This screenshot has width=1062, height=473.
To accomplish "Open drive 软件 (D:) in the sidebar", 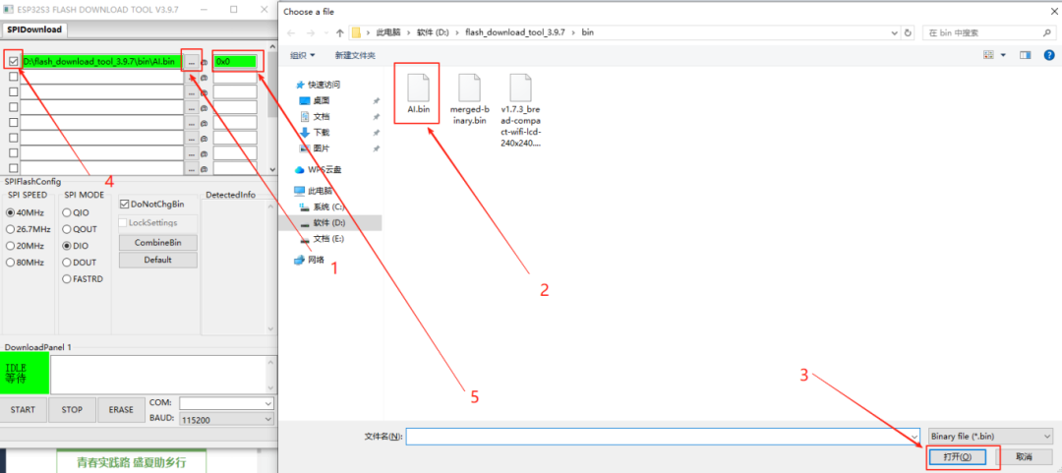I will coord(322,222).
